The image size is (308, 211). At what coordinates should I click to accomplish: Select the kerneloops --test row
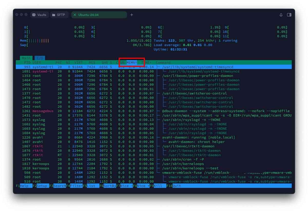(154, 168)
